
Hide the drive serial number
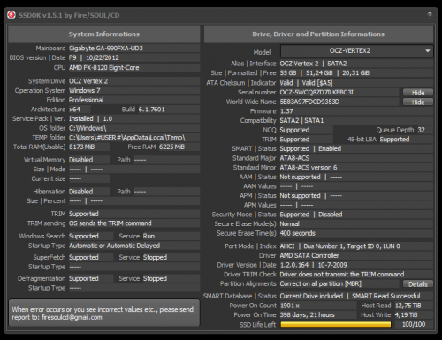[x=418, y=93]
